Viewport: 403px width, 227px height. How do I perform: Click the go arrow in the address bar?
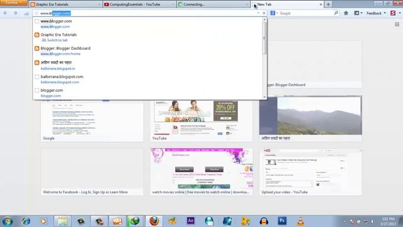pos(263,13)
